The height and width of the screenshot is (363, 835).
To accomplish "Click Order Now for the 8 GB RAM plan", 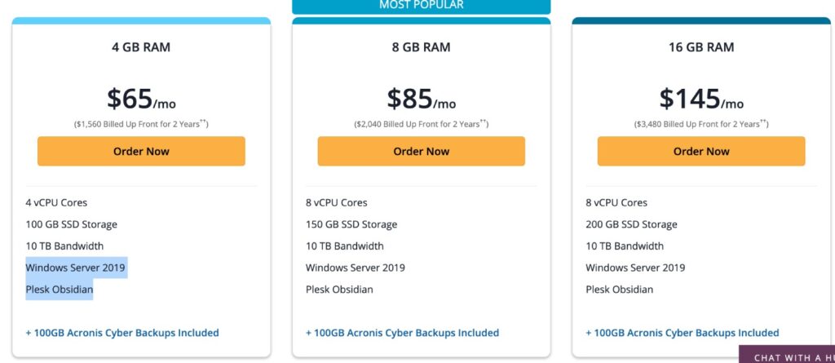I will pyautogui.click(x=421, y=152).
